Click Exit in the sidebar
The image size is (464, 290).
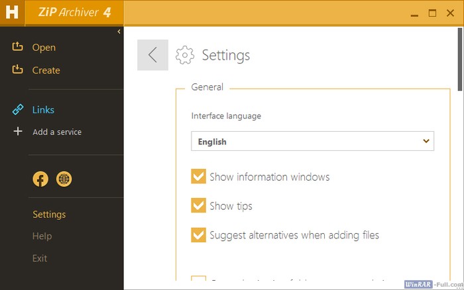click(x=40, y=258)
